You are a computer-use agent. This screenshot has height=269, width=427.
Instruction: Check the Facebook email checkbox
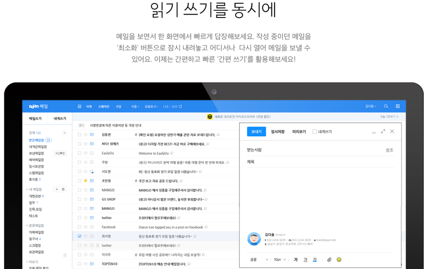pos(80,227)
